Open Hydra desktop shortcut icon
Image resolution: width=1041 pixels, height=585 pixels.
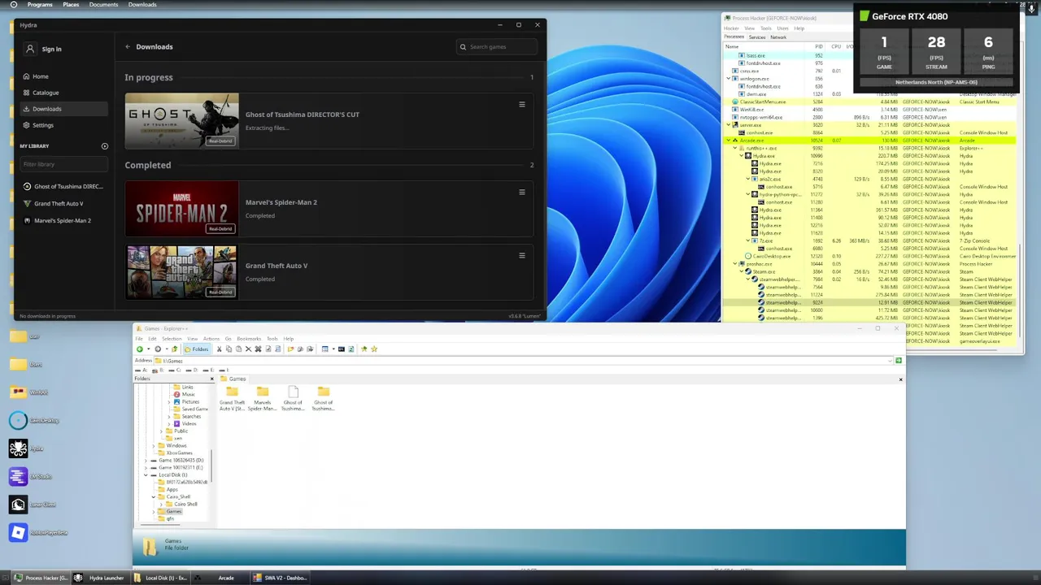18,448
